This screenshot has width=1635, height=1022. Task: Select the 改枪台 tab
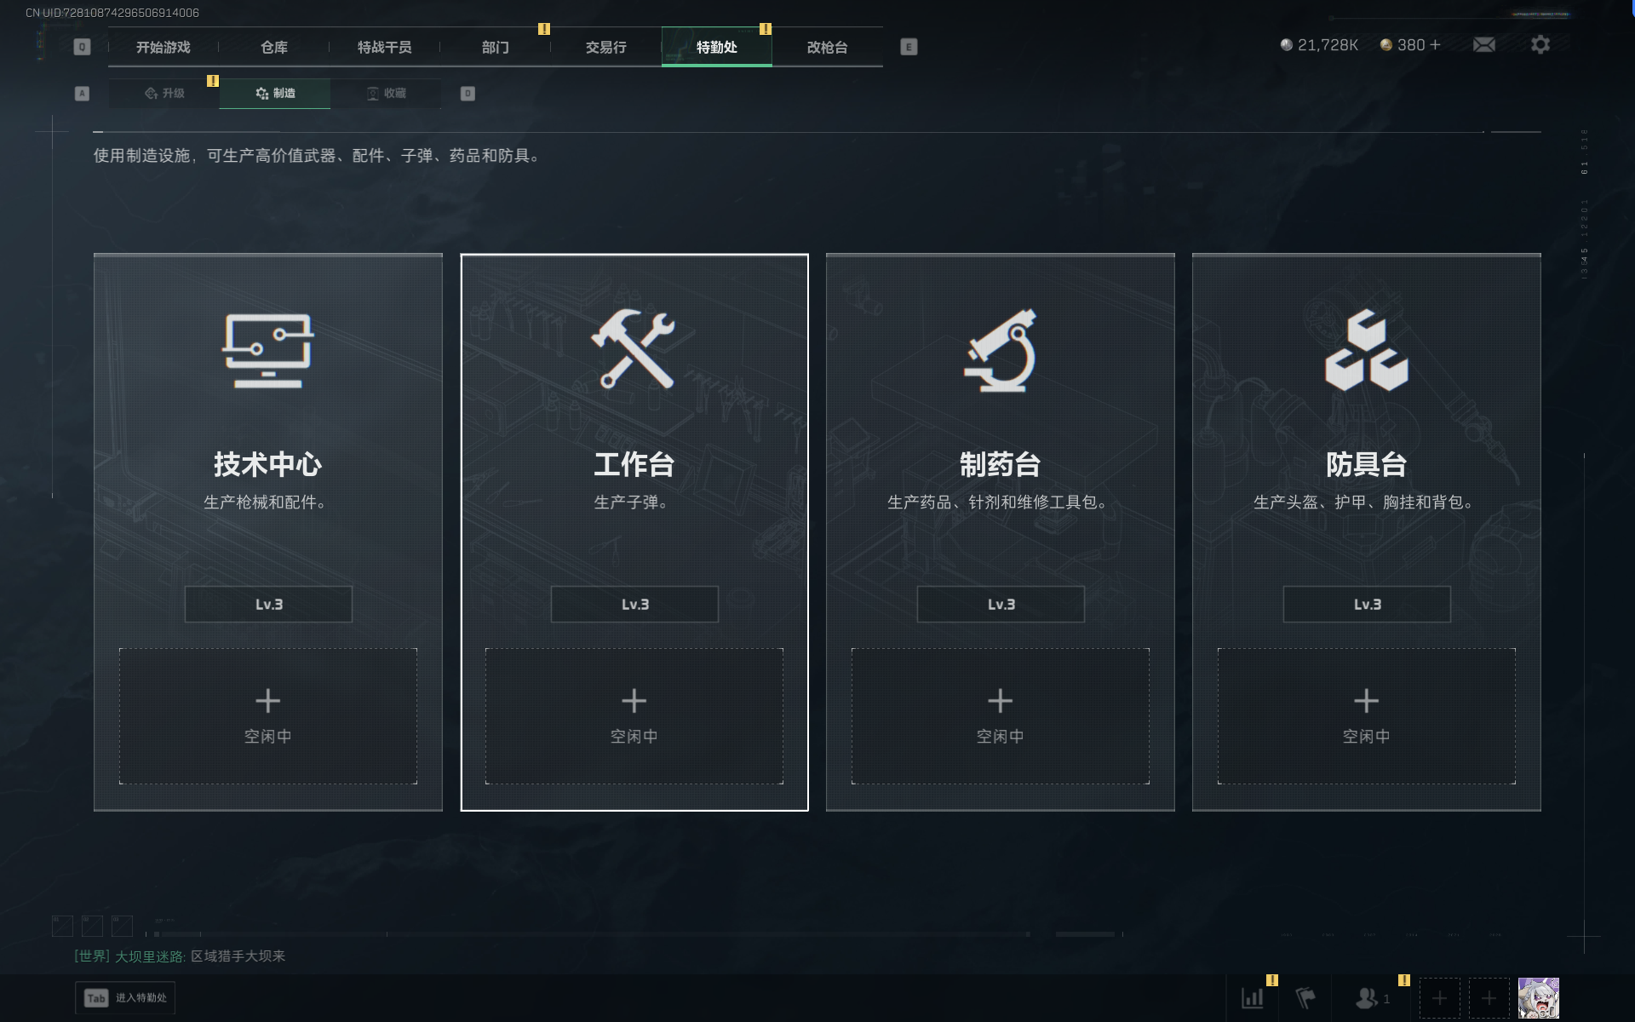tap(828, 47)
